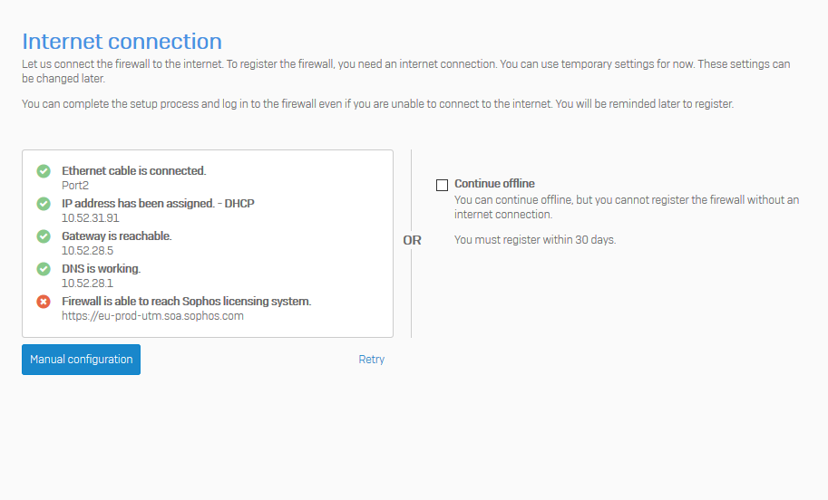Retry the internet connection check
828x500 pixels.
point(371,360)
